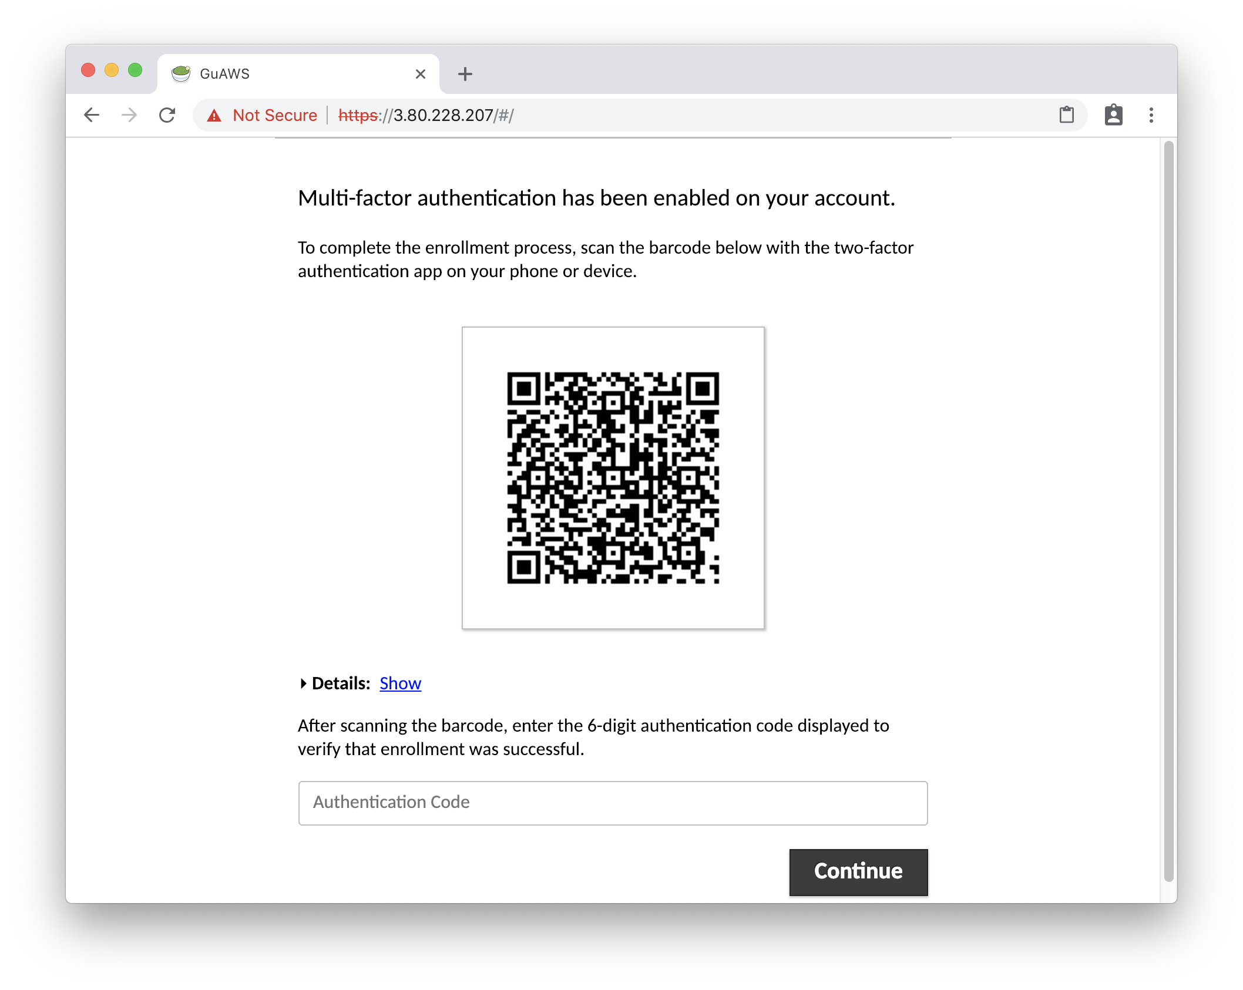Viewport: 1243px width, 990px height.
Task: Go back using the browser back arrow
Action: coord(92,115)
